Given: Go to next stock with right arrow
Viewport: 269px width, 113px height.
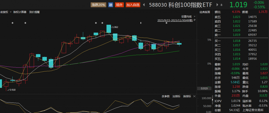Looking at the screenshot, I should 218,5.
